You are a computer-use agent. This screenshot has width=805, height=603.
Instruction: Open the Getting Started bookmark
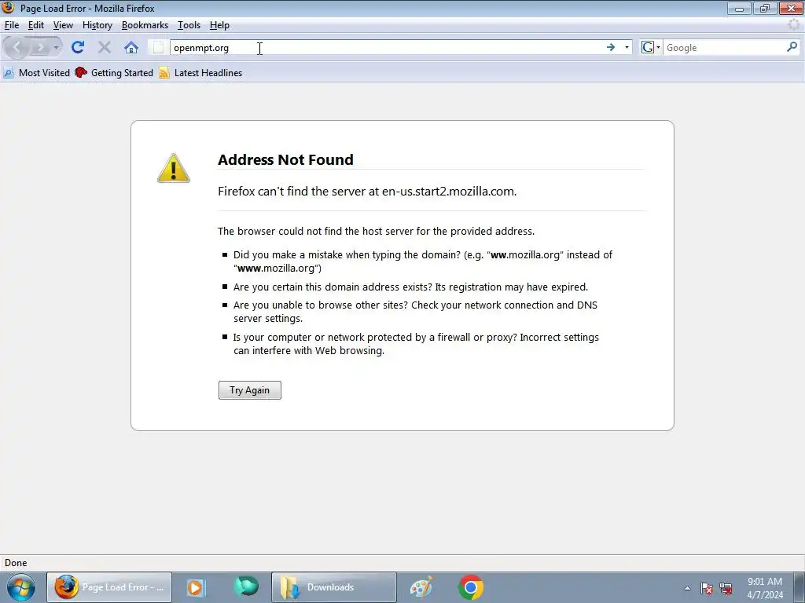114,73
